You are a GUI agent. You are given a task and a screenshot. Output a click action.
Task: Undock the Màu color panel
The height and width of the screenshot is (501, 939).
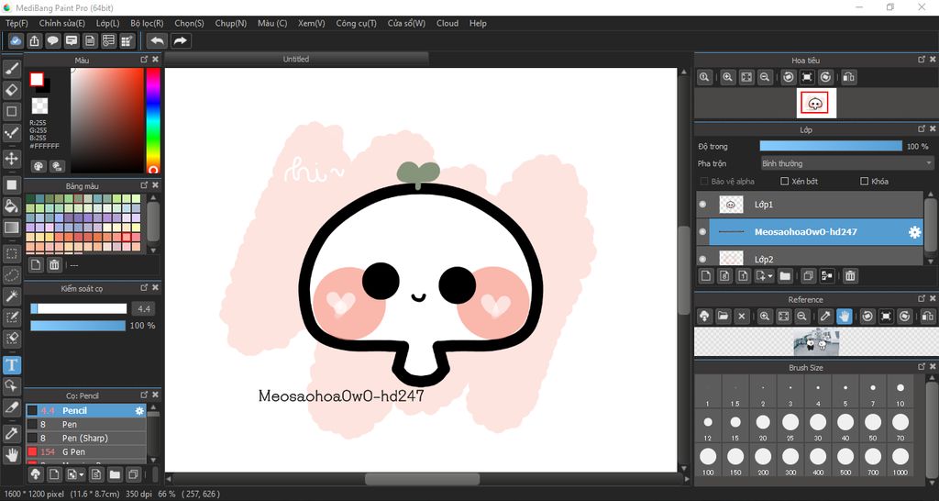(144, 60)
